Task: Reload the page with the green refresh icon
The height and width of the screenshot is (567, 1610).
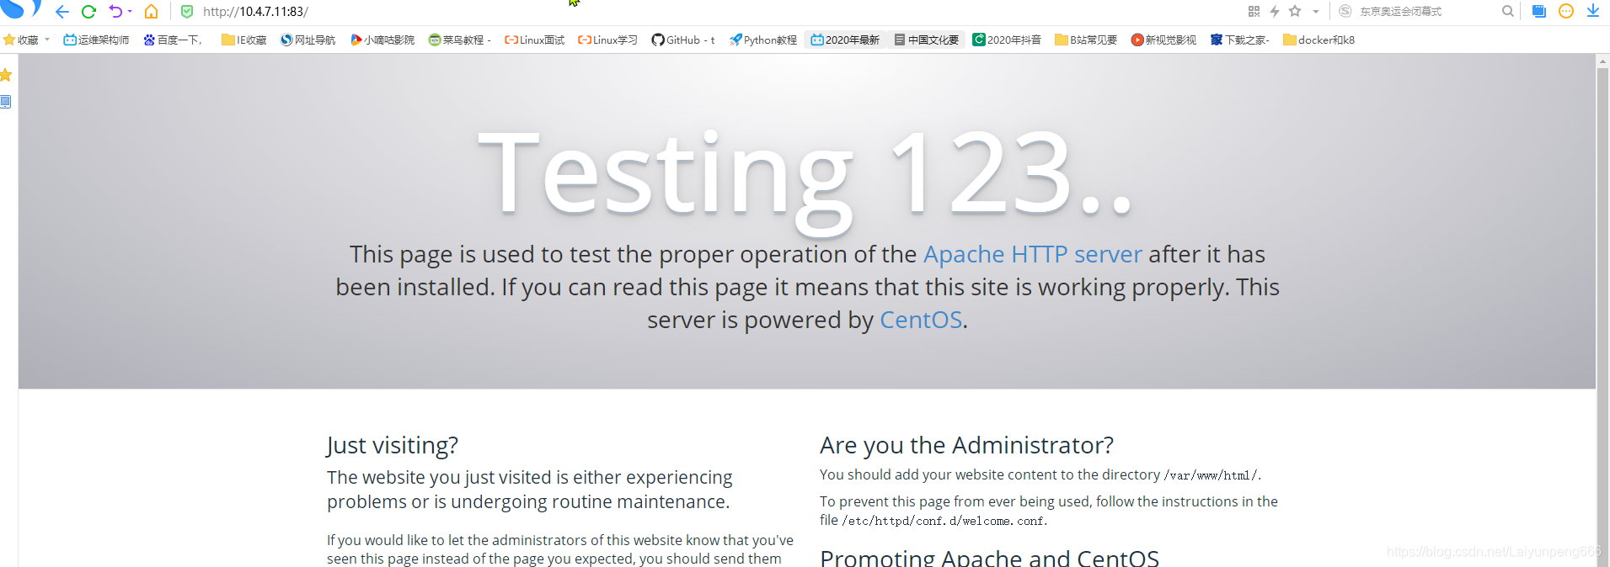Action: [88, 12]
